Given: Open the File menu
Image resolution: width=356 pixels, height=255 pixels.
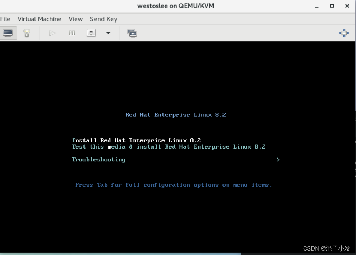Looking at the screenshot, I should 5,19.
